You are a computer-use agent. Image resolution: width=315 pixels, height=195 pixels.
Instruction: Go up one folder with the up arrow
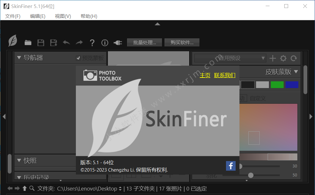point(25,188)
